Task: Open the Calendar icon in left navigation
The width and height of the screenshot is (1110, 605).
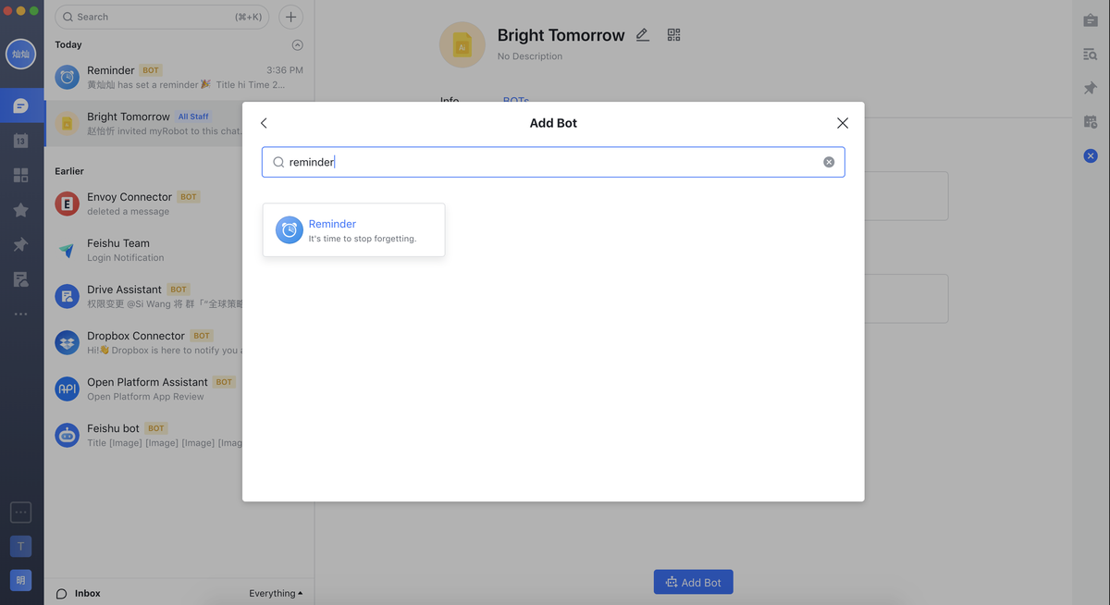Action: 20,141
